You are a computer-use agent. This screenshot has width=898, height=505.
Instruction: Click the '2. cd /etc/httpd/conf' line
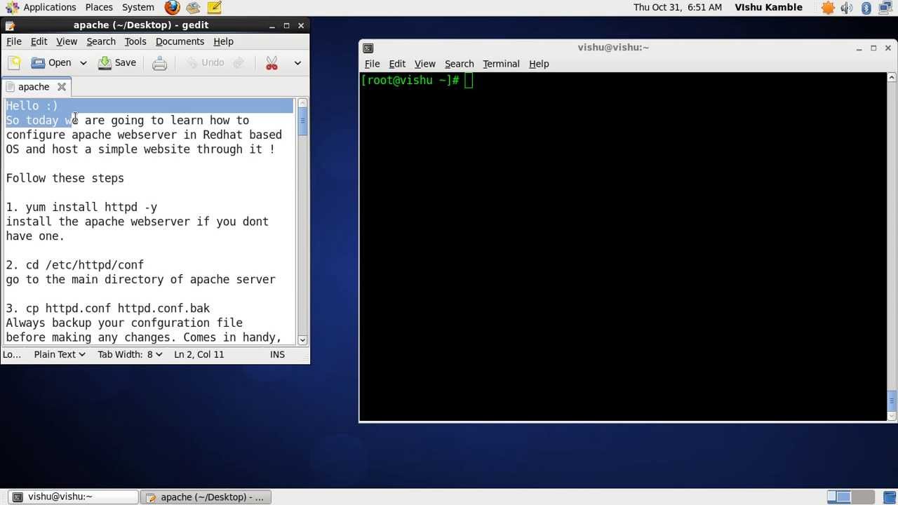75,264
